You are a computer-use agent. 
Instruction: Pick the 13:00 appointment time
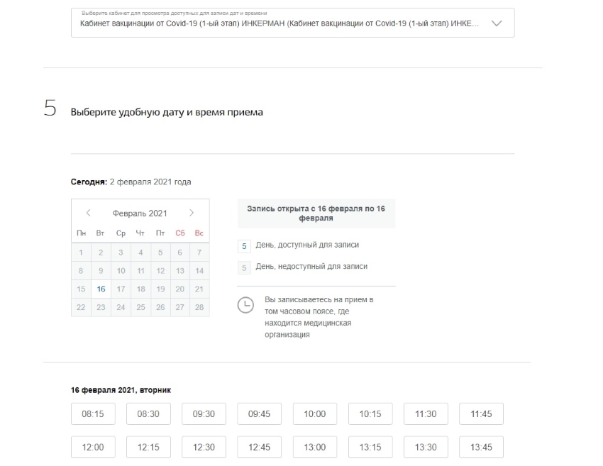point(315,448)
